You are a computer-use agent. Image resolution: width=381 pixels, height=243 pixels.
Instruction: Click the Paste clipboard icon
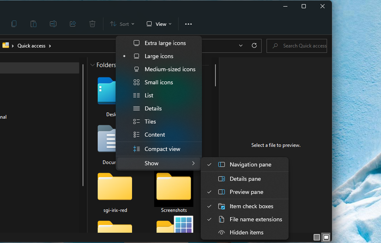[x=33, y=24]
